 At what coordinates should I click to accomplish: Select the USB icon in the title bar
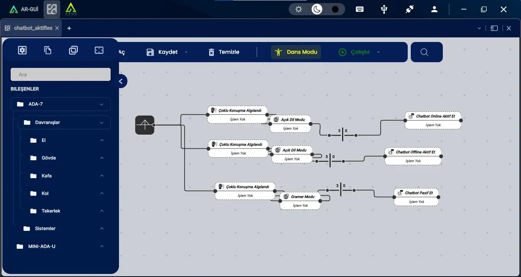[384, 9]
